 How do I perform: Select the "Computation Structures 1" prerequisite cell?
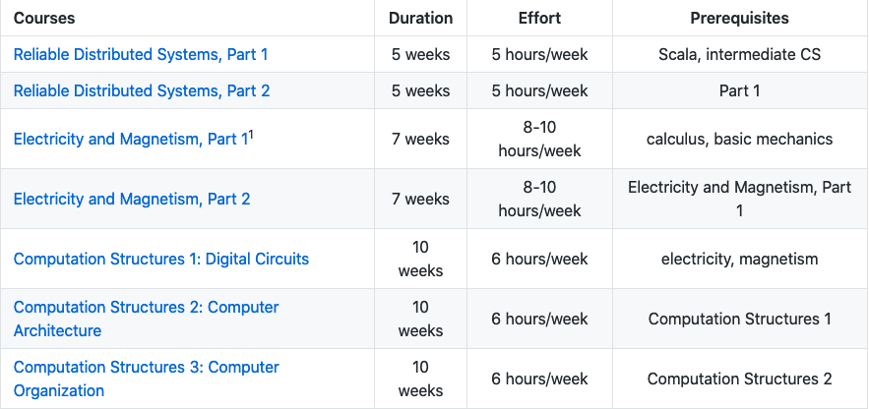[x=739, y=320]
